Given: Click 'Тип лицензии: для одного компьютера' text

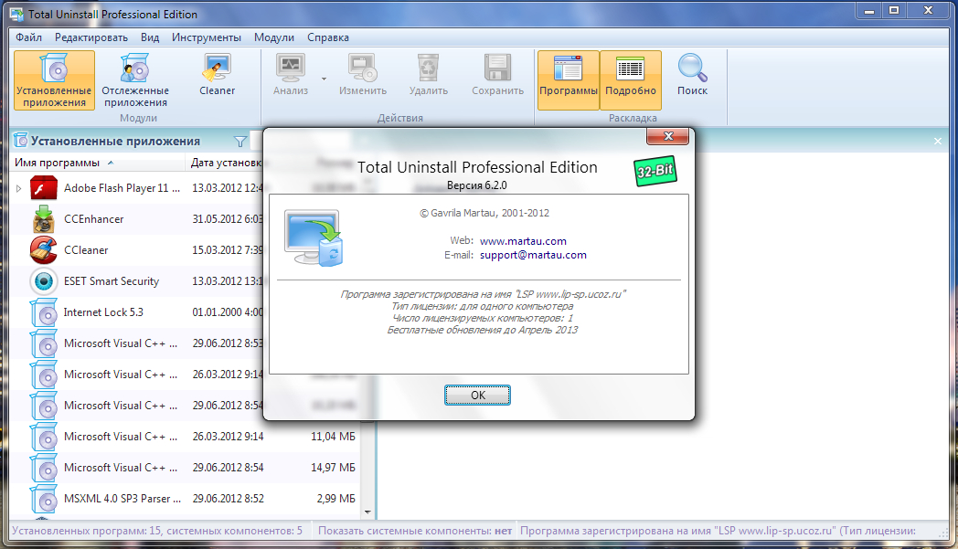Looking at the screenshot, I should (482, 306).
